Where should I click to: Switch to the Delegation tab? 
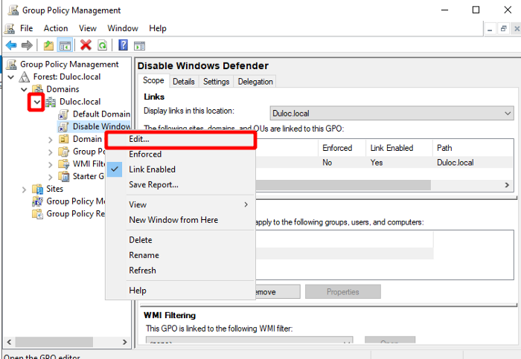pos(255,82)
